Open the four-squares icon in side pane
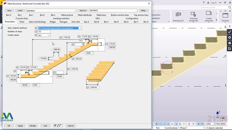The width and height of the screenshot is (232, 130). [x=229, y=49]
